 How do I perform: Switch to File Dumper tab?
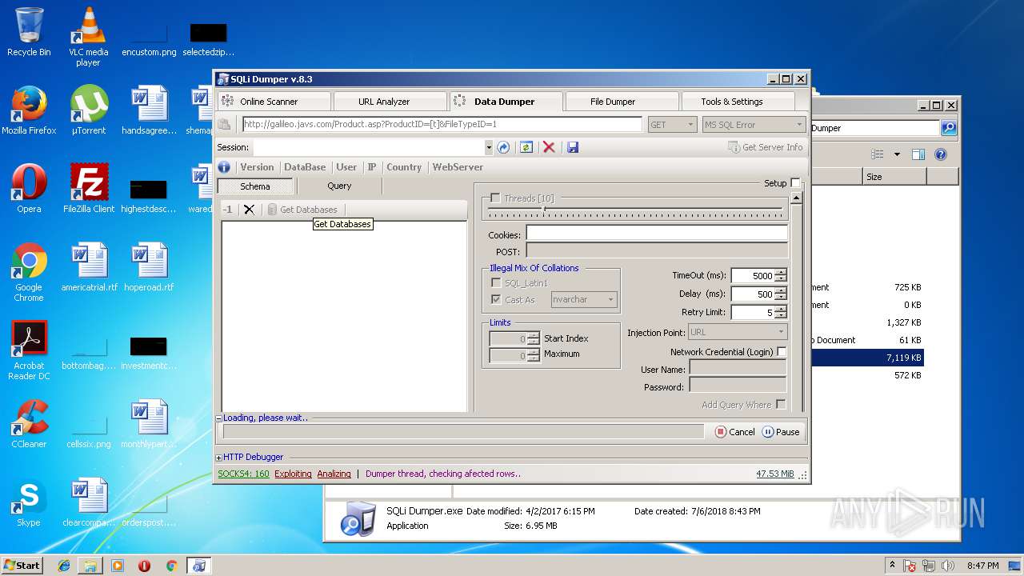(622, 102)
